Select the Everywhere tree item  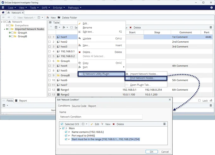(x=22, y=26)
